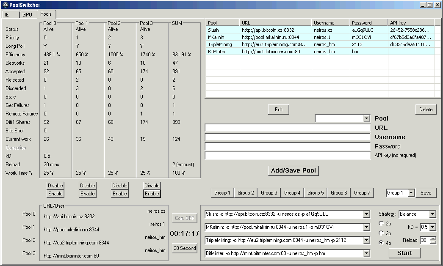Screen dimensions: 443x266
Task: Load Group 7
Action: [362, 193]
